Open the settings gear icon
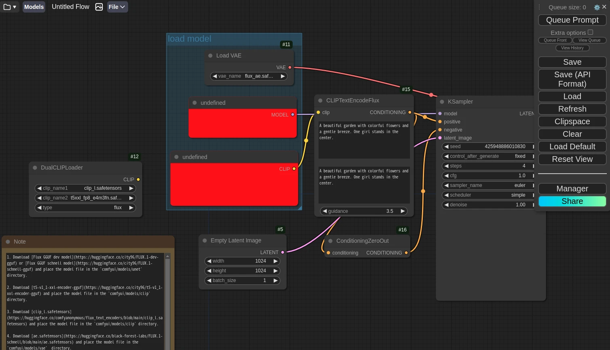 pyautogui.click(x=597, y=7)
